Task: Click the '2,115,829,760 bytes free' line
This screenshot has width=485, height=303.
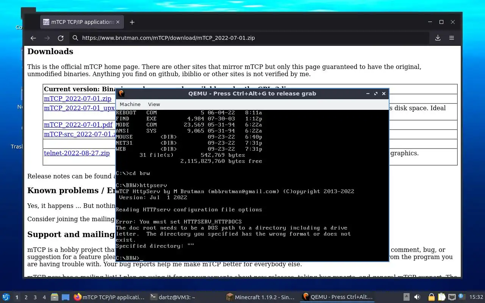Action: pos(221,161)
